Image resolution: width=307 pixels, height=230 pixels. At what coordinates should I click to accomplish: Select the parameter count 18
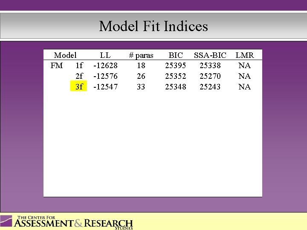click(x=141, y=66)
